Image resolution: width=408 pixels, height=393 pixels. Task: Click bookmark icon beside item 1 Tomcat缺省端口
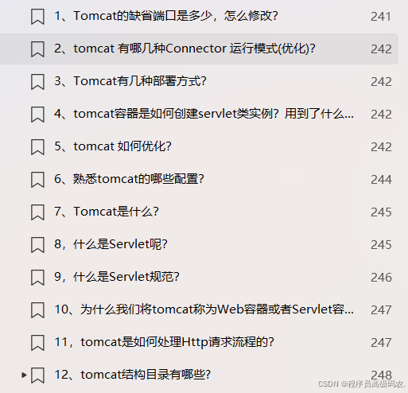click(x=37, y=17)
